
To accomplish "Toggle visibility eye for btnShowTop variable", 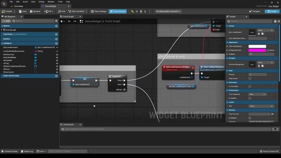I will (57, 54).
